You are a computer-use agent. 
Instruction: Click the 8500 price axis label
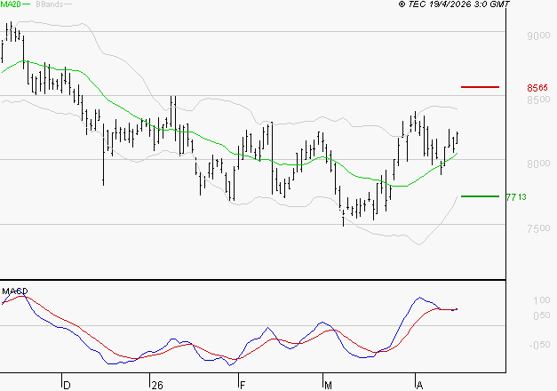(x=538, y=100)
